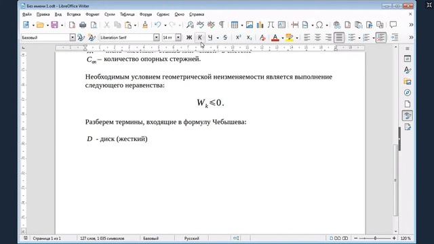This screenshot has height=244, width=434.
Task: Open the Вставка menu
Action: (74, 14)
